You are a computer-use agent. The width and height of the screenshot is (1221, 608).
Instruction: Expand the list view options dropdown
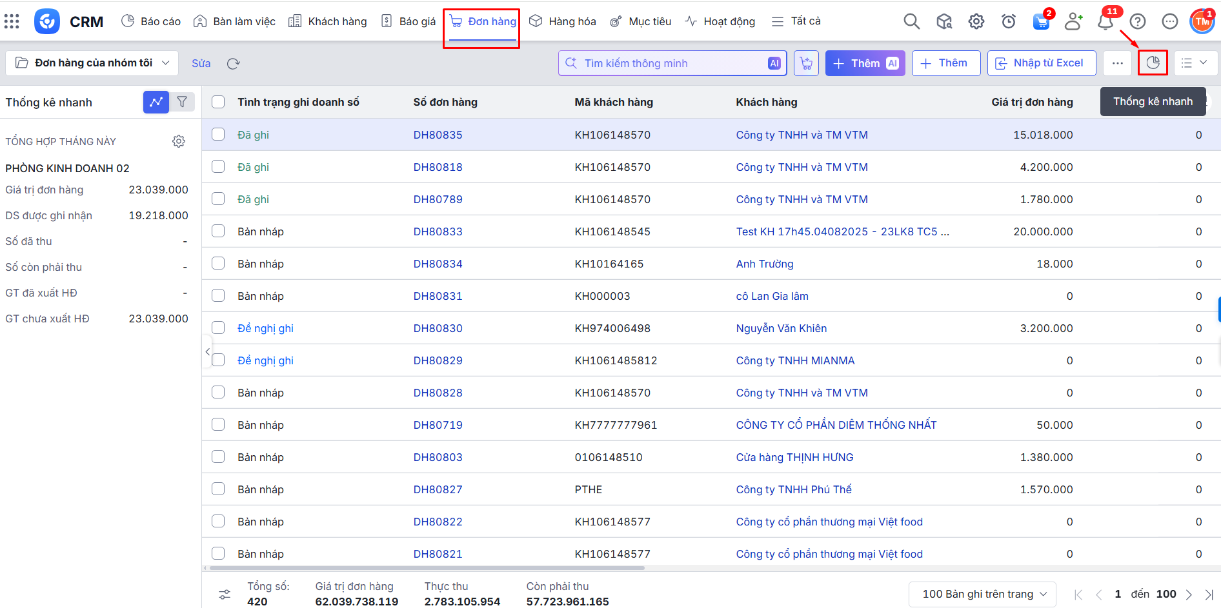click(x=1195, y=63)
